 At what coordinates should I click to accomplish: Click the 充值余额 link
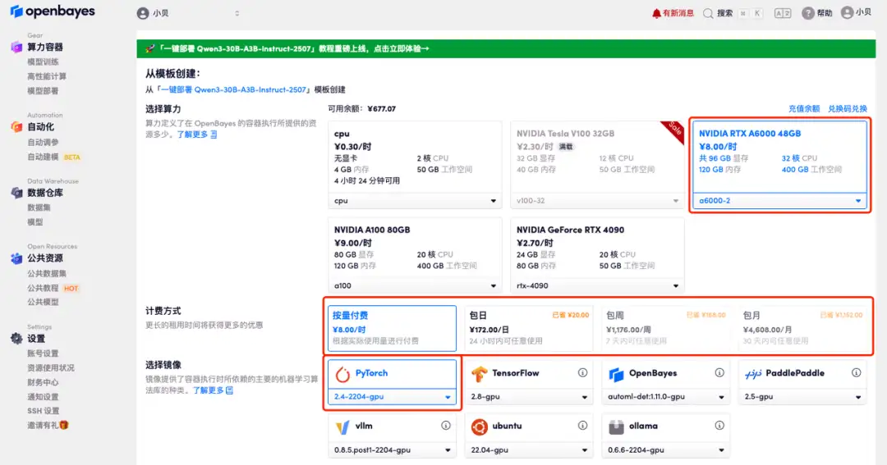click(804, 108)
